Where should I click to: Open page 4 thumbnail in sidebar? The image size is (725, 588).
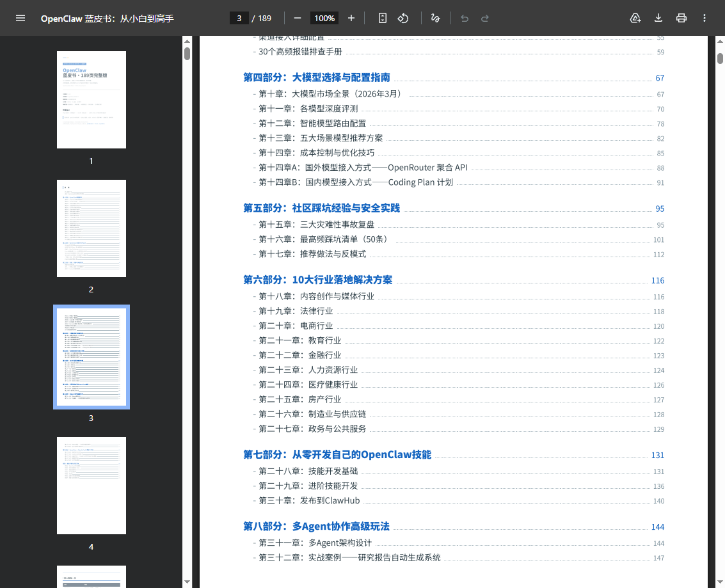[91, 486]
